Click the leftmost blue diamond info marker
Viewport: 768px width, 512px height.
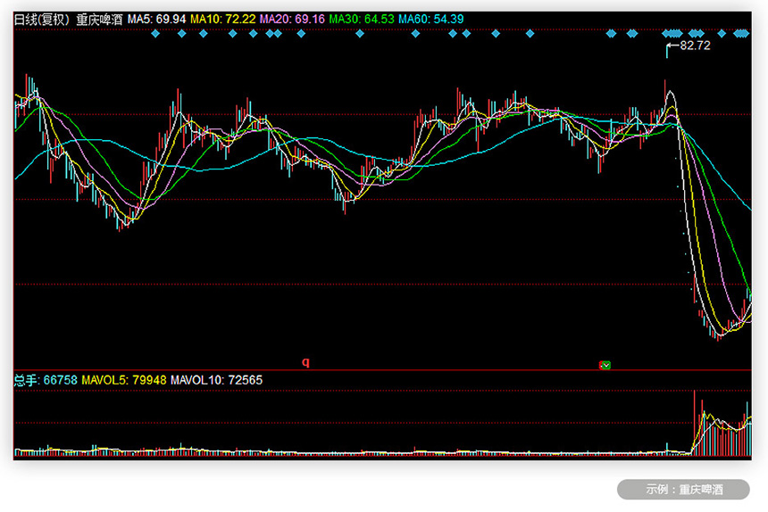click(155, 34)
